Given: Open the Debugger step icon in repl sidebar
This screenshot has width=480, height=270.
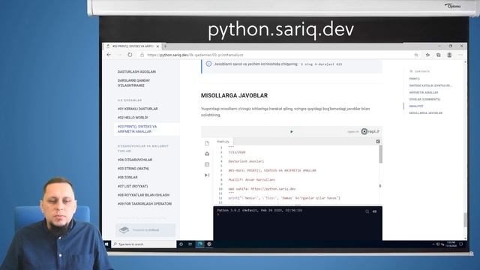Looking at the screenshot, I should coord(207,175).
